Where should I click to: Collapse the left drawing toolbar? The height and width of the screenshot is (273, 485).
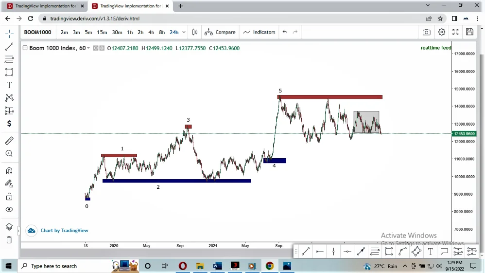tap(18, 231)
